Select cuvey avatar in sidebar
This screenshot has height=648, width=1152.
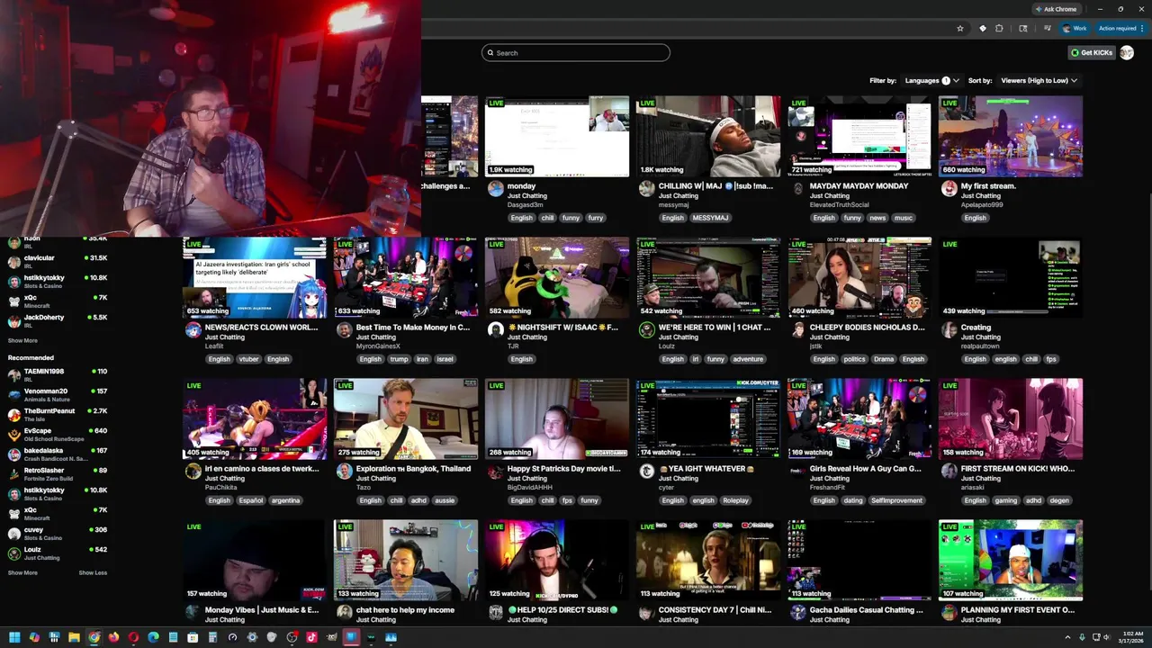[x=13, y=533]
